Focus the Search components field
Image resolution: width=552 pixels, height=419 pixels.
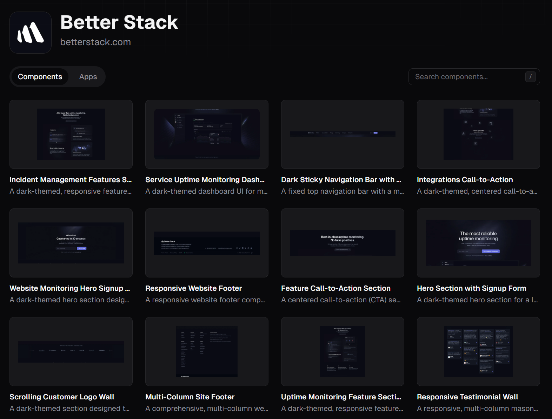pyautogui.click(x=474, y=77)
